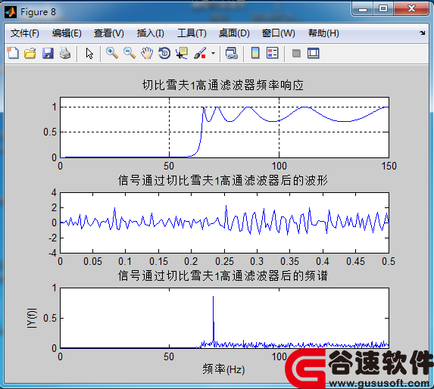Click the Link Plot icon
The height and width of the screenshot is (389, 434).
pos(232,53)
